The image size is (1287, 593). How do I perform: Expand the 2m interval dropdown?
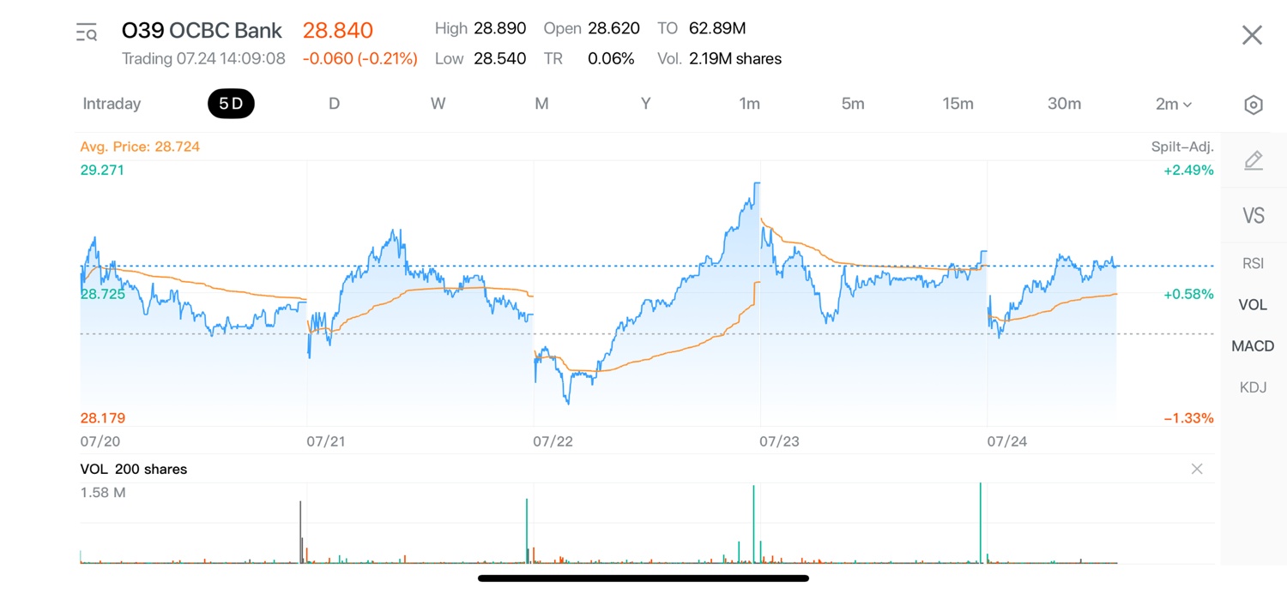[1174, 104]
